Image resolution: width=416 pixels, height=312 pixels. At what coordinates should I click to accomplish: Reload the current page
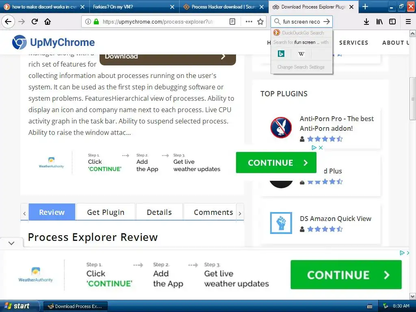point(35,22)
